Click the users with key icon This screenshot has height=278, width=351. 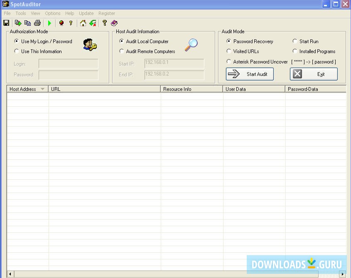coord(90,45)
